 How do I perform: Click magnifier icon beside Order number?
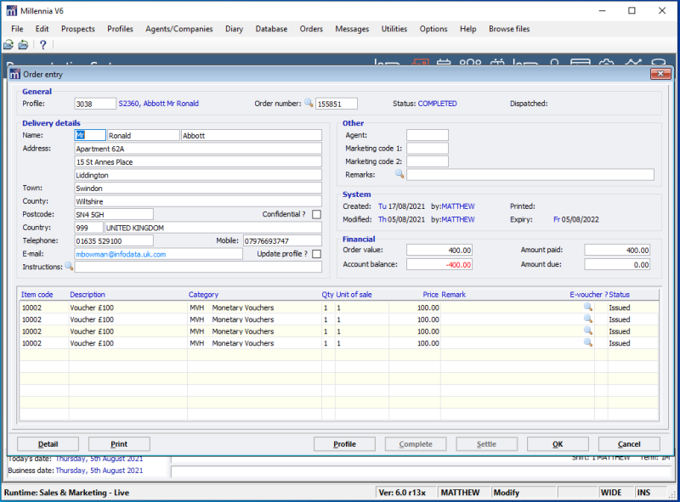[309, 104]
